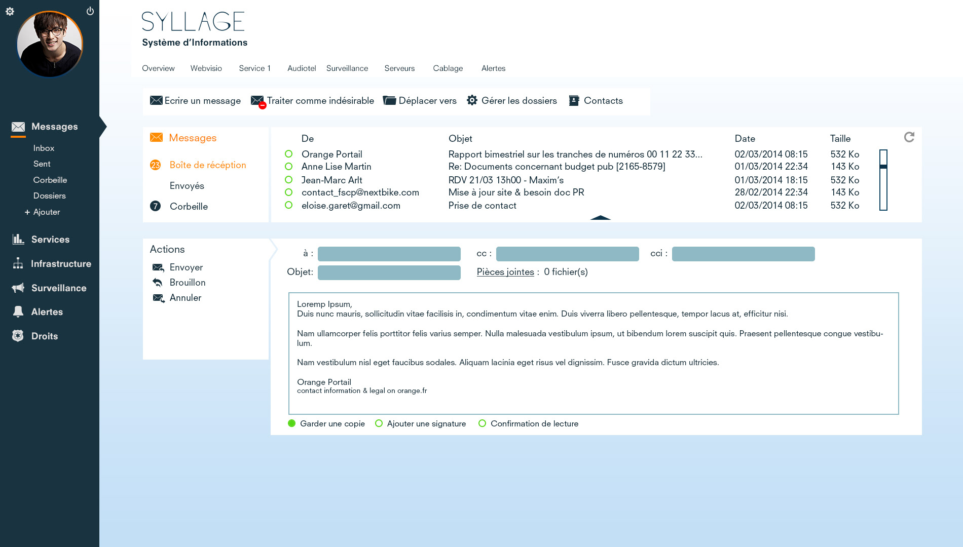963x547 pixels.
Task: Collapse the message list using bottom arrow
Action: (x=600, y=218)
